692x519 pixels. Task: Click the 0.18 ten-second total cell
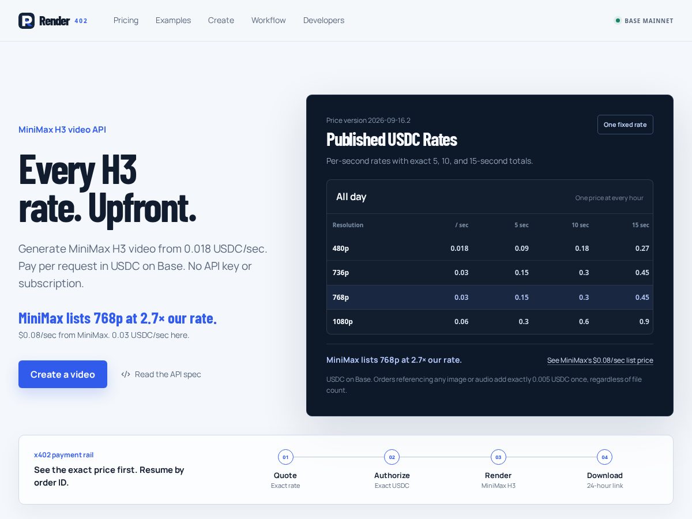click(582, 249)
